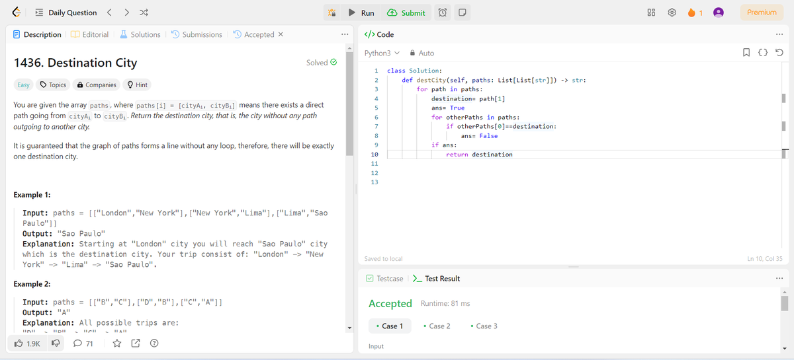This screenshot has height=360, width=794.
Task: Open code panel more options ellipsis
Action: 779,34
